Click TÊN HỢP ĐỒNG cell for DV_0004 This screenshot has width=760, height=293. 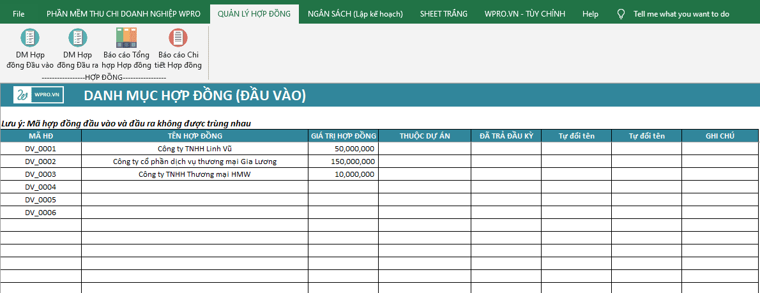195,187
